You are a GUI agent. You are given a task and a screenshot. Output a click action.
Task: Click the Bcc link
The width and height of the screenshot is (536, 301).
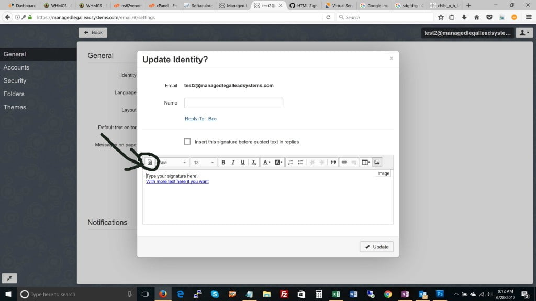click(x=213, y=119)
